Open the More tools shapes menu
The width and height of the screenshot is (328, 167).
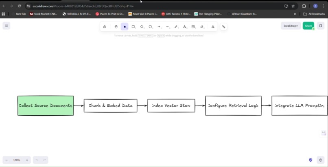[213, 26]
